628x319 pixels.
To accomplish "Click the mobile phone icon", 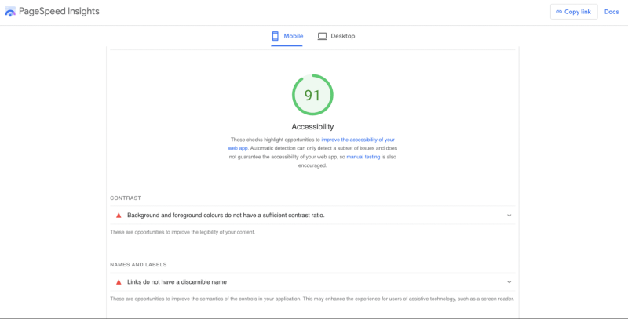I will (x=276, y=36).
